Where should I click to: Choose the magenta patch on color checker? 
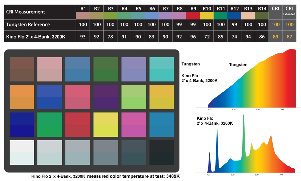click(x=134, y=125)
